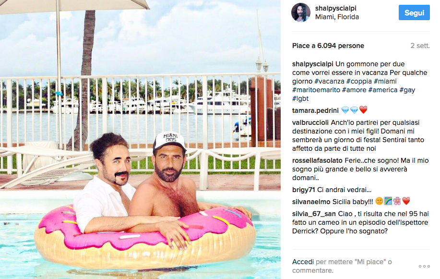Click the pool donut float photo

pyautogui.click(x=140, y=139)
